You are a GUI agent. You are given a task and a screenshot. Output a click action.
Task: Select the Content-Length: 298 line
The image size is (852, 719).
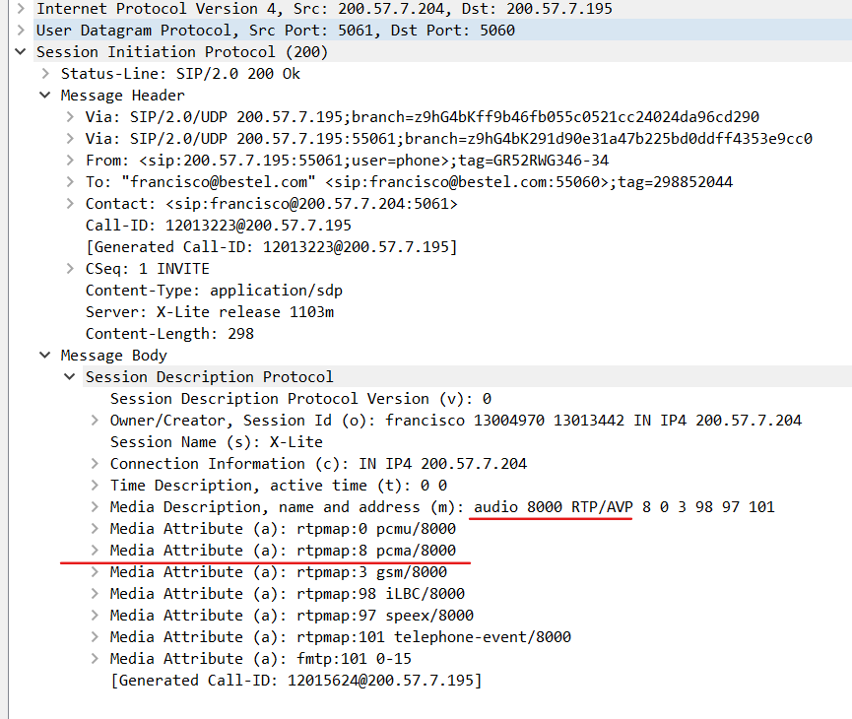click(169, 334)
